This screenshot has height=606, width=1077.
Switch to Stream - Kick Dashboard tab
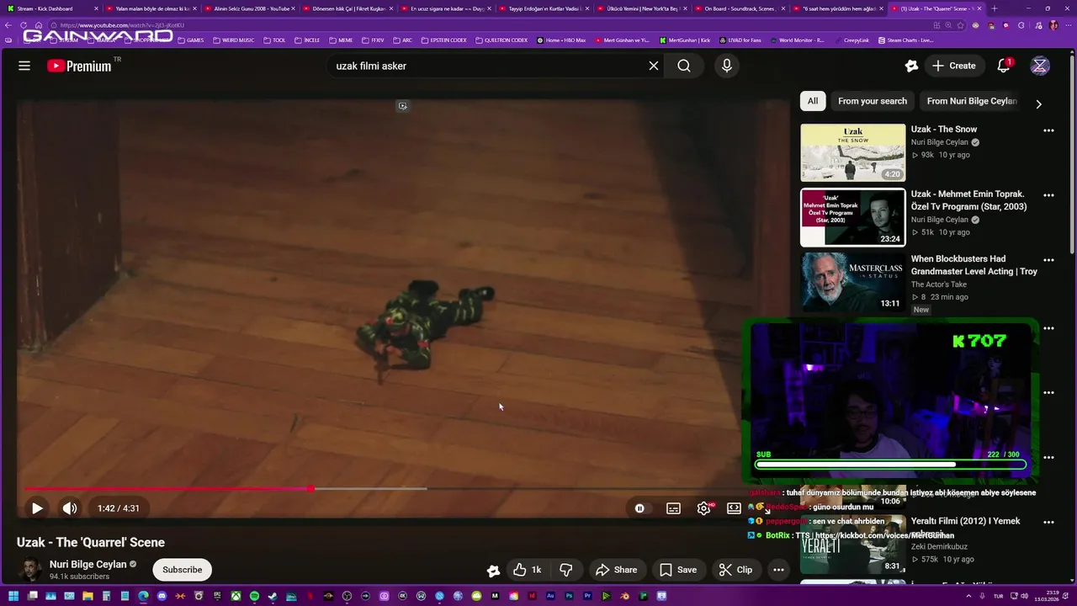coord(50,8)
